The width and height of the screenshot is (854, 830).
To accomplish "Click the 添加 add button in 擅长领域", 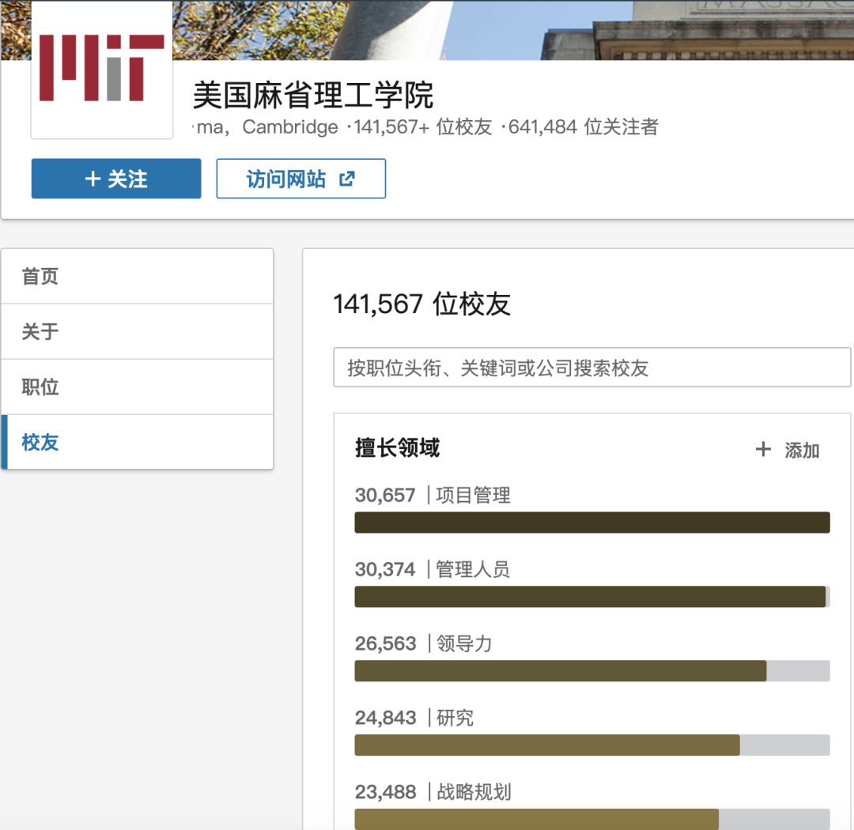I will click(x=788, y=450).
